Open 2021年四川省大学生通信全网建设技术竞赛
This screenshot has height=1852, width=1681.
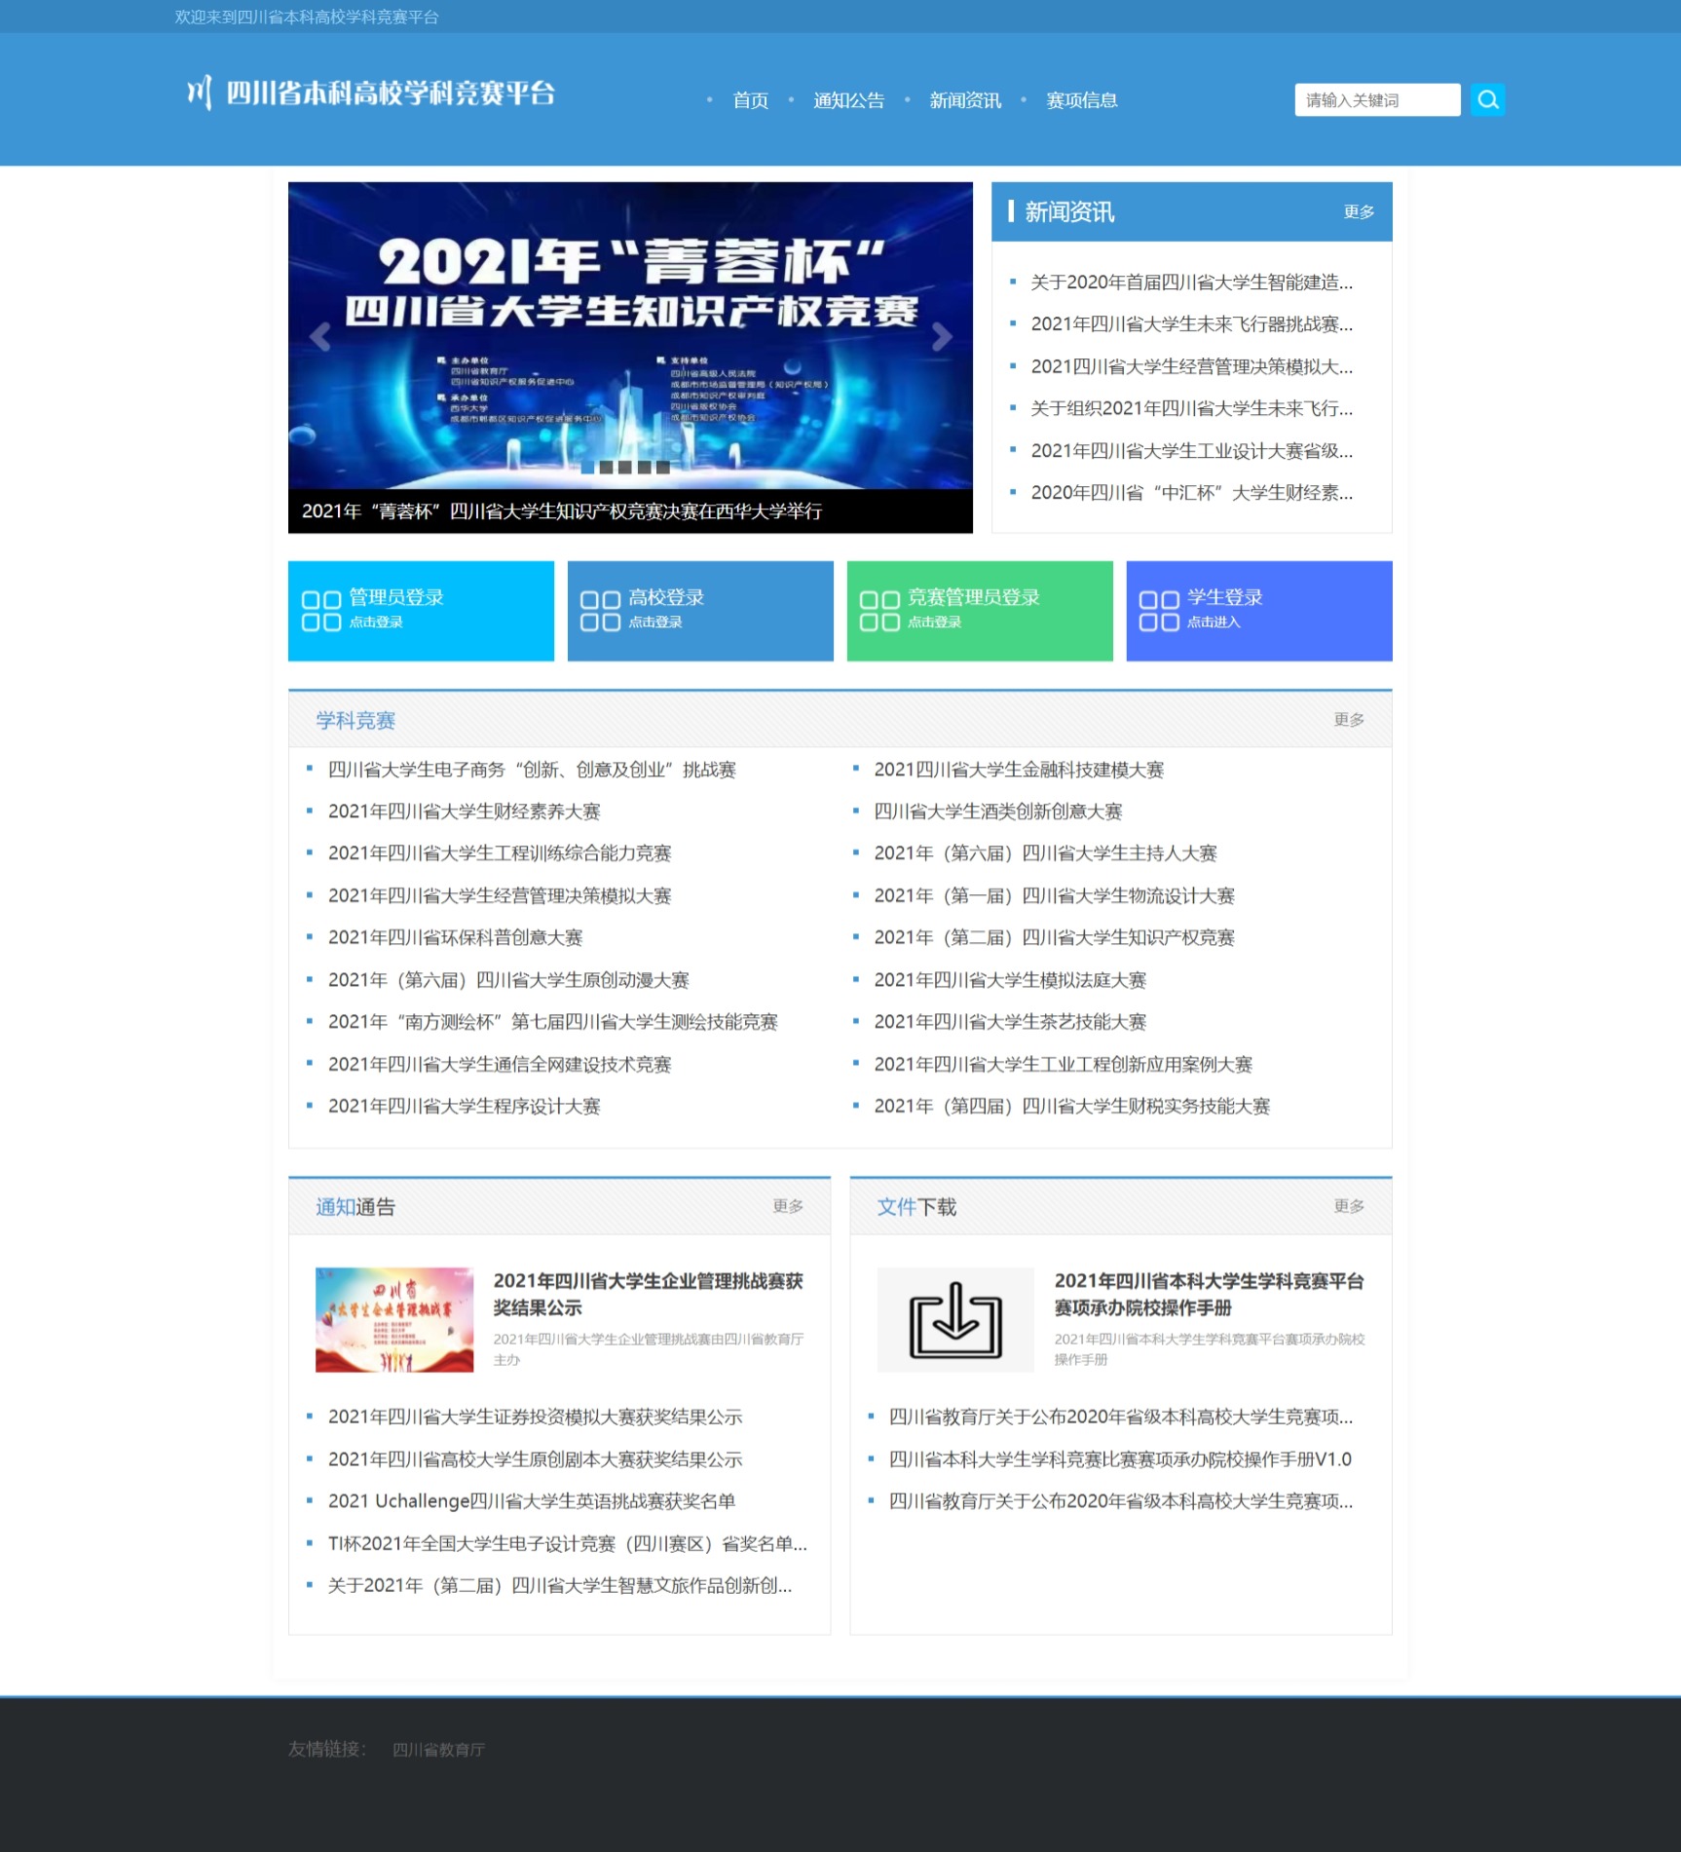pos(500,1065)
